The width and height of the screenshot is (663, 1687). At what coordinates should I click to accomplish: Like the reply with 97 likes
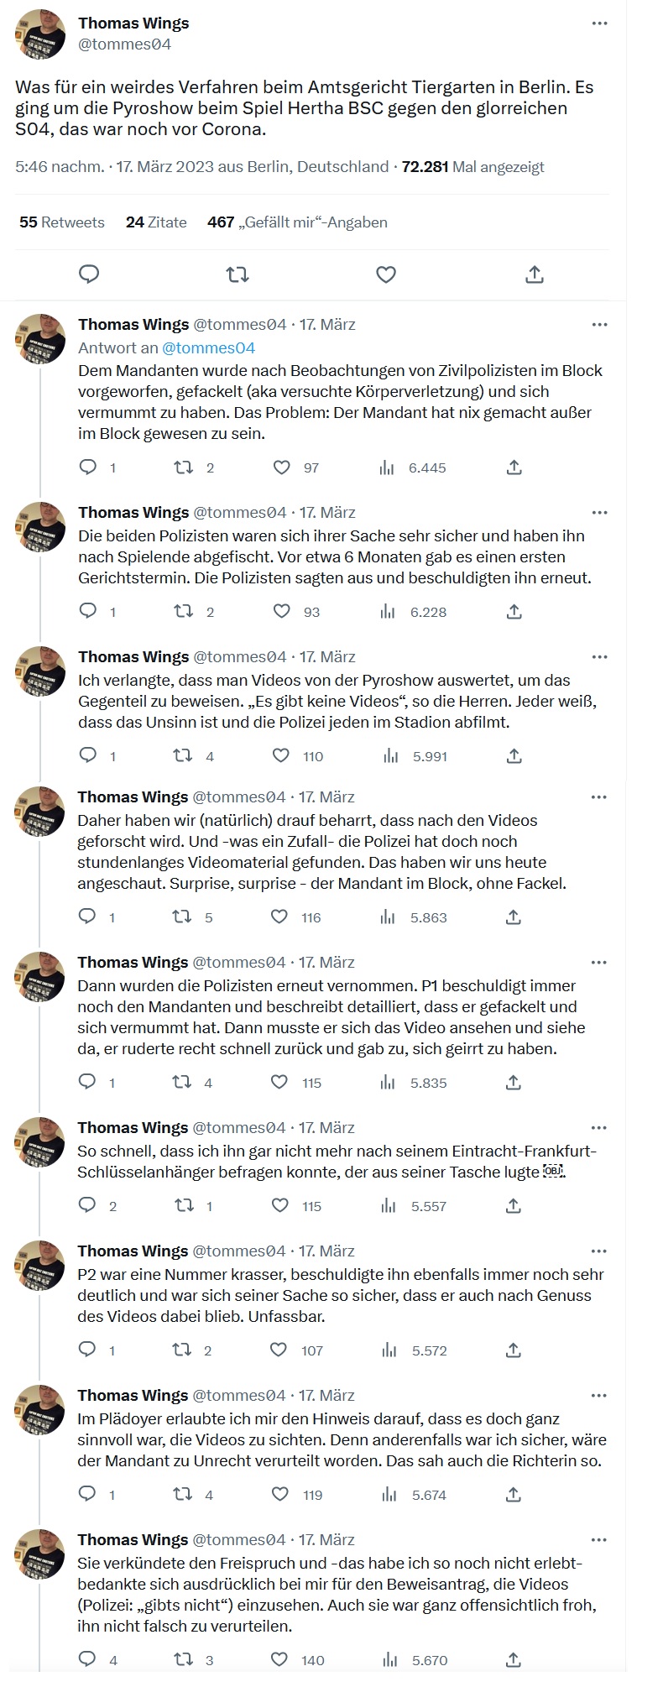coord(282,467)
